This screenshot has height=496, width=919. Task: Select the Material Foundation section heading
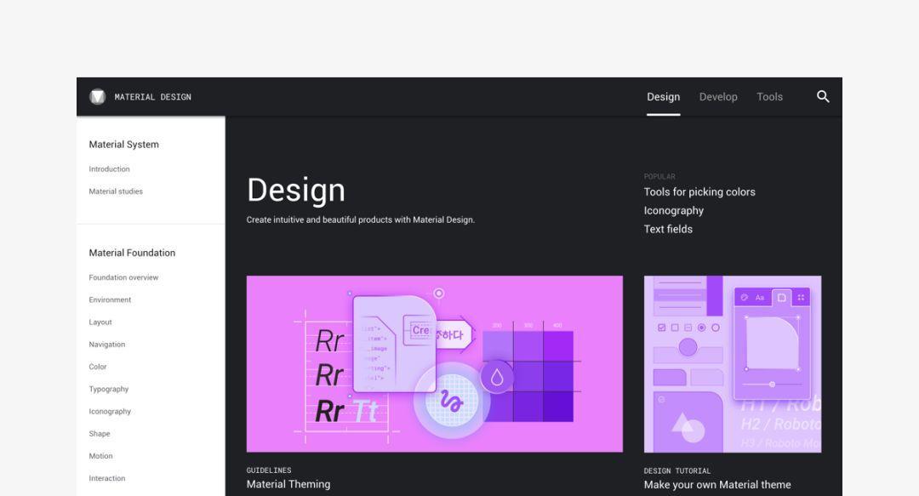132,253
